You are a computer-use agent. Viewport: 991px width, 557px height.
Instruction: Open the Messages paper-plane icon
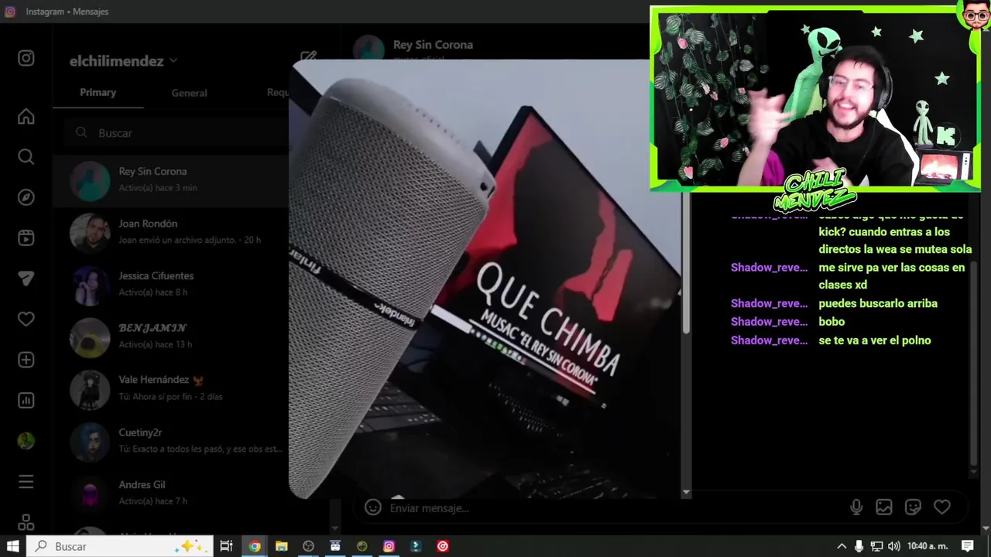point(26,278)
